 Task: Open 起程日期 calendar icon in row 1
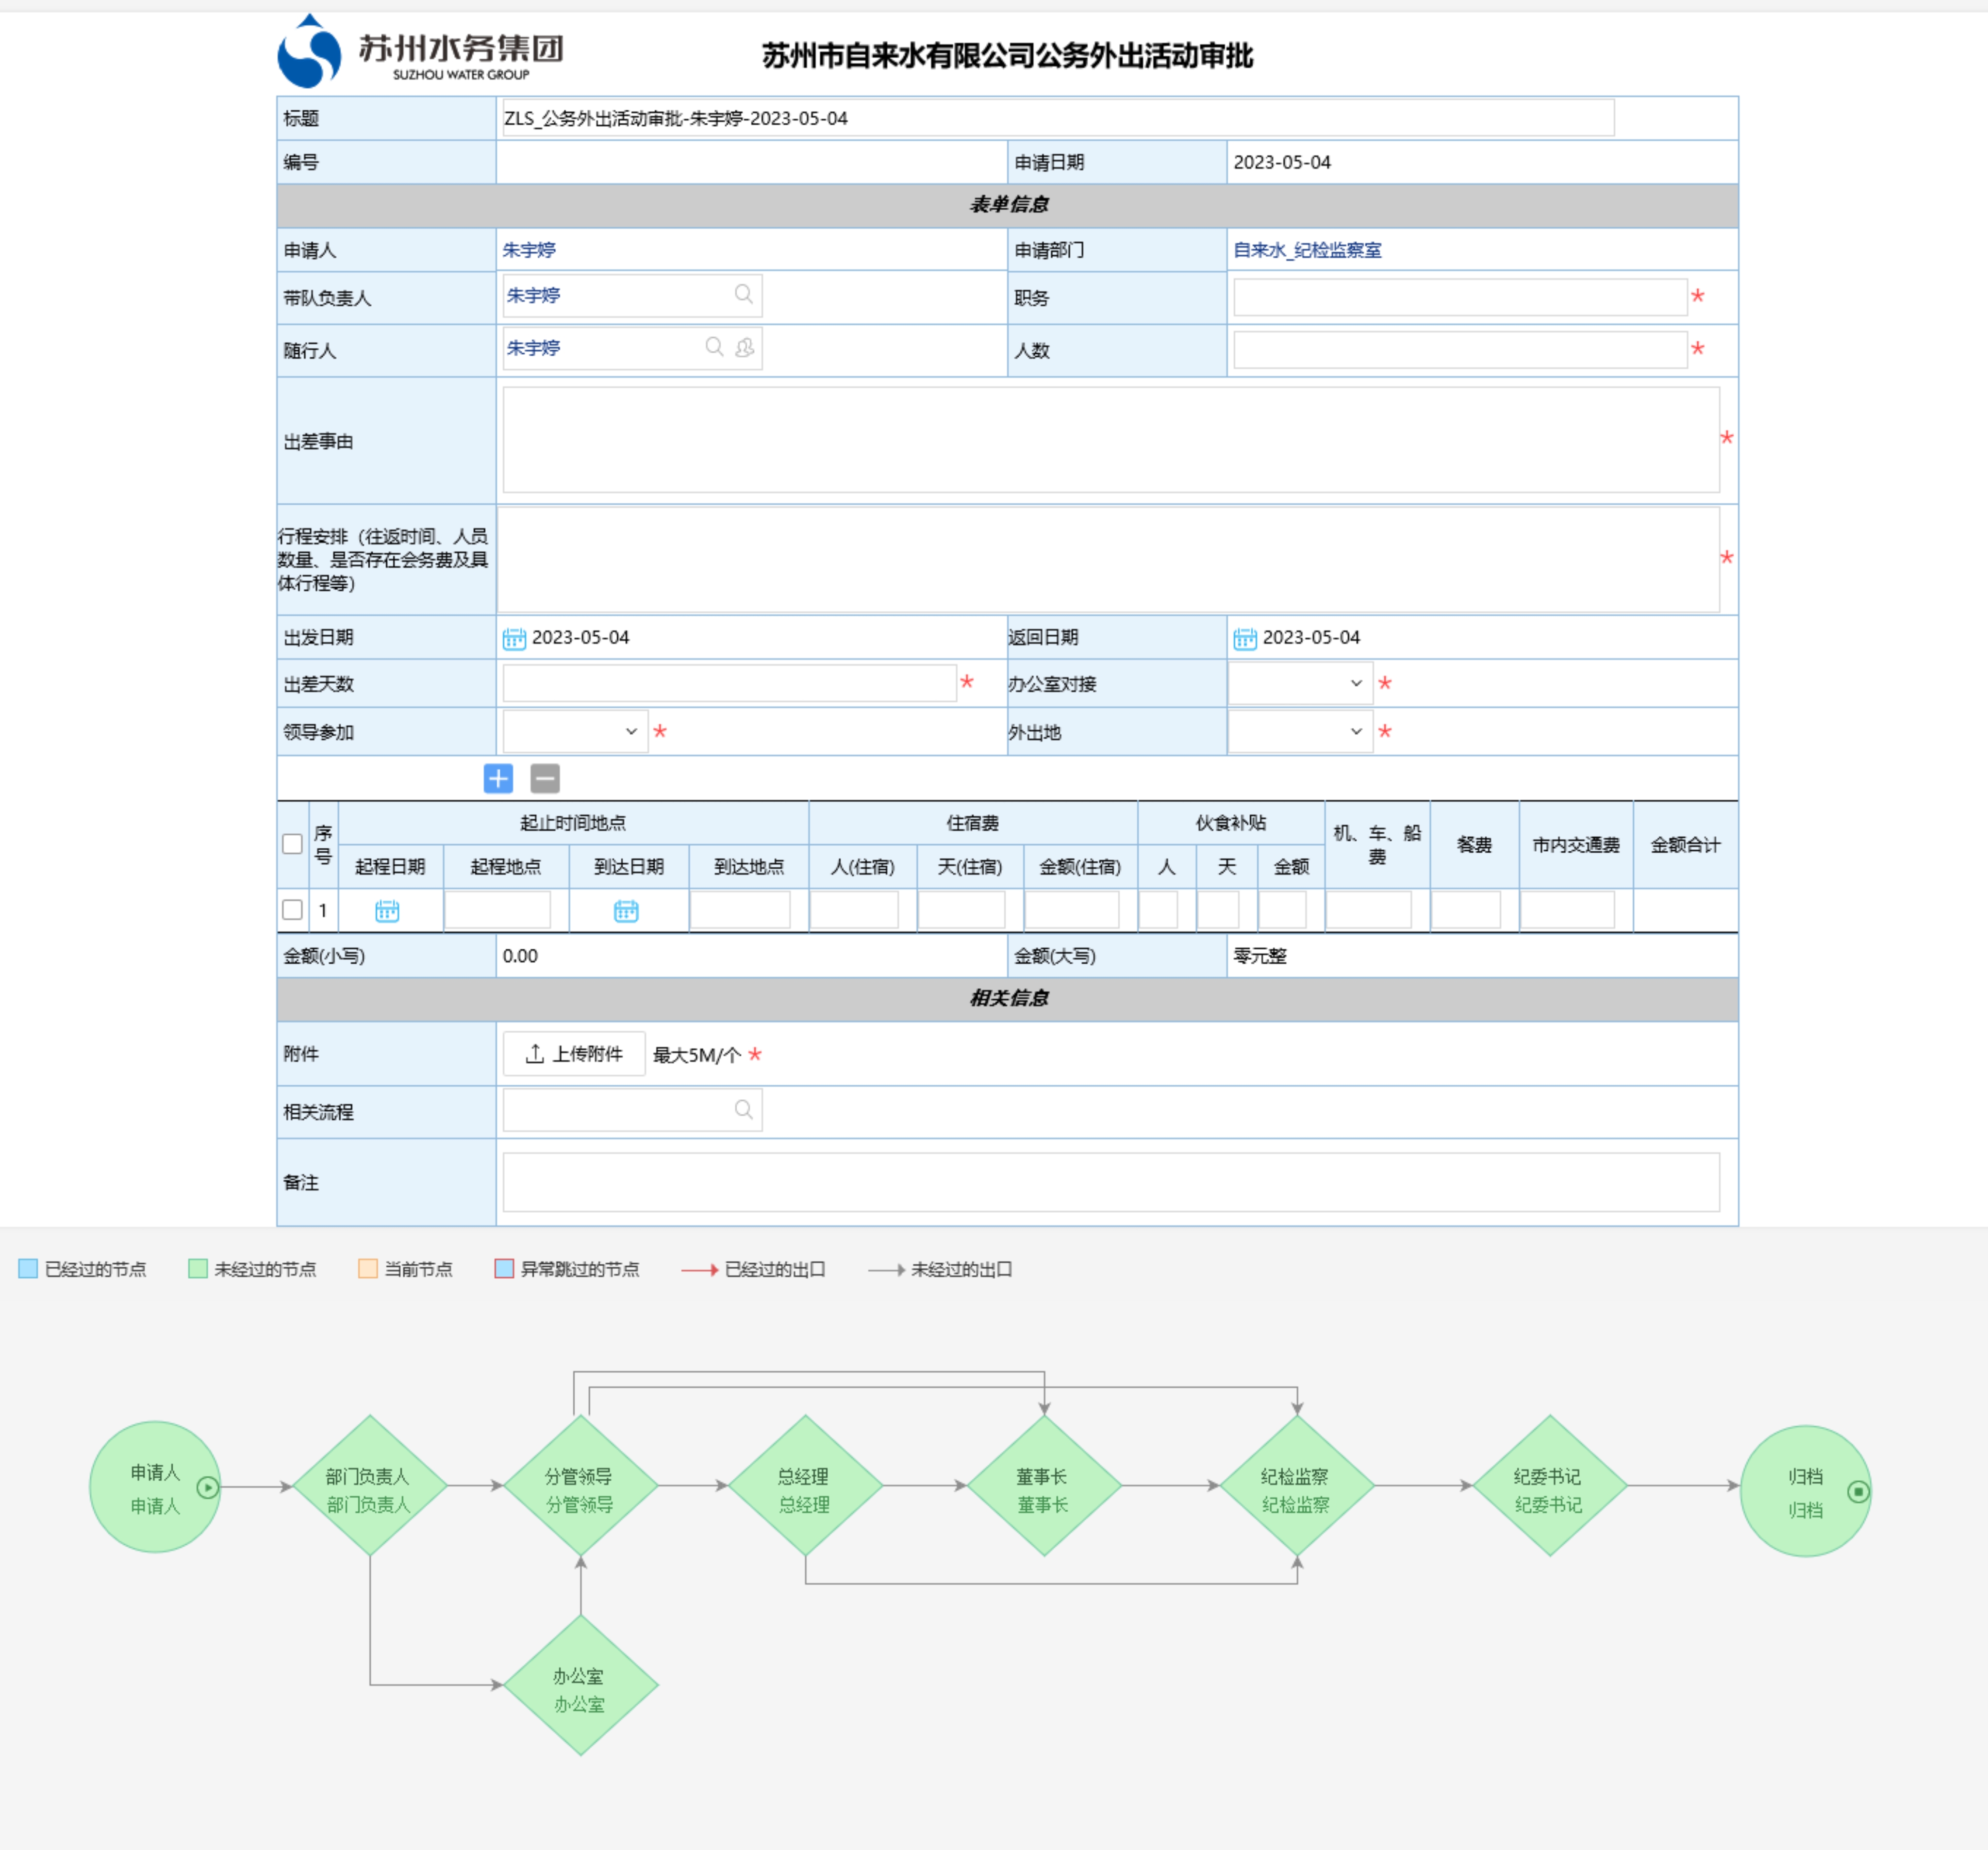[387, 911]
